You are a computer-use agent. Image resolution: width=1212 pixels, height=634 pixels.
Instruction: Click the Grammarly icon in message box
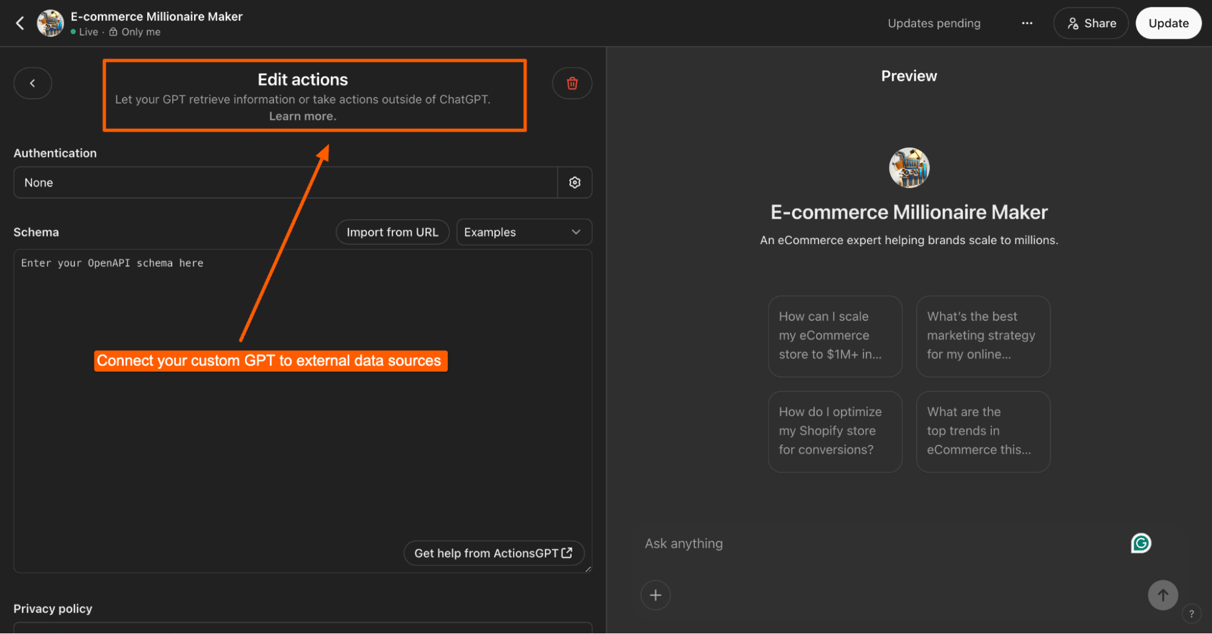(x=1140, y=543)
